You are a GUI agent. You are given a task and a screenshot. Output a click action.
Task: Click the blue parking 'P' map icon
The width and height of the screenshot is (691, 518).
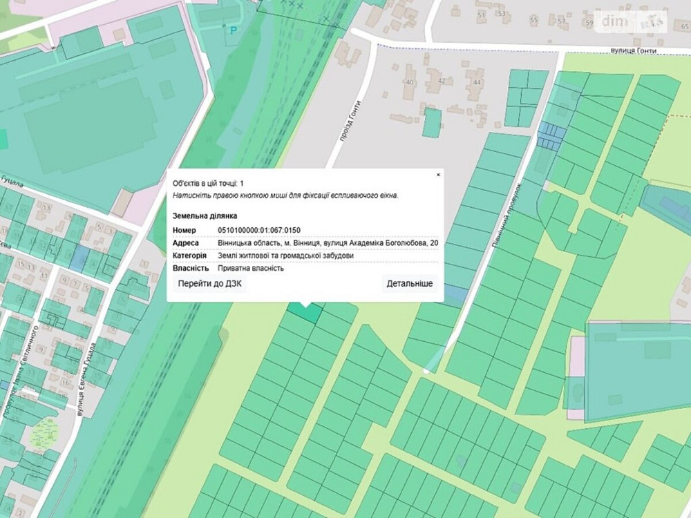pyautogui.click(x=233, y=30)
